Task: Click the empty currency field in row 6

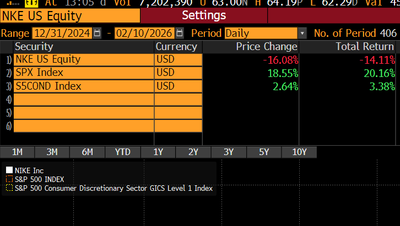Action: [x=178, y=126]
